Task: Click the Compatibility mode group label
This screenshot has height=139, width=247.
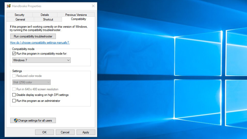Action: (23, 49)
